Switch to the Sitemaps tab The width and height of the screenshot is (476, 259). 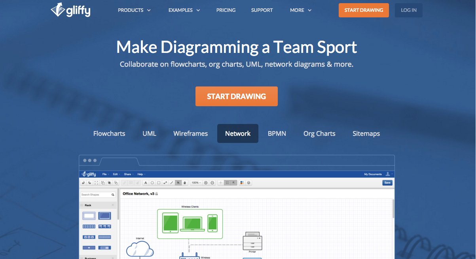pos(366,133)
